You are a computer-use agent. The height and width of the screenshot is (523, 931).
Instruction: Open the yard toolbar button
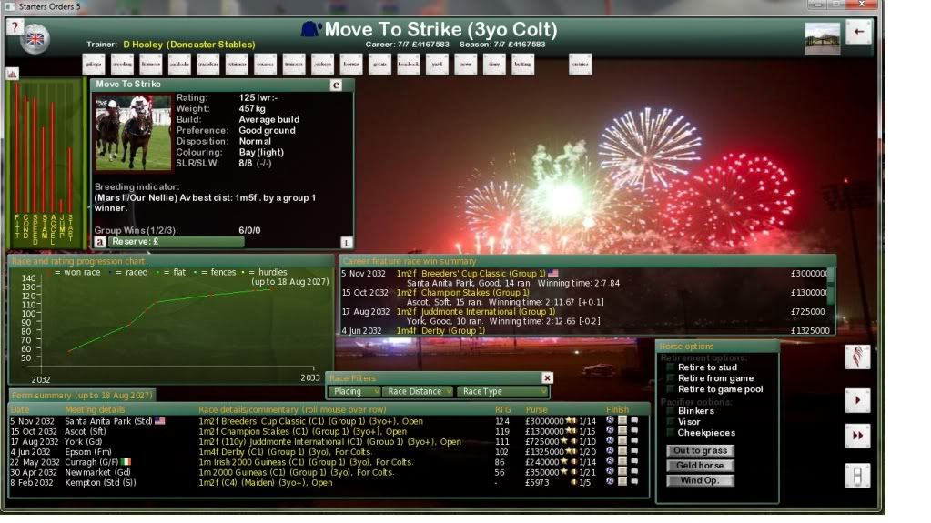coord(437,64)
